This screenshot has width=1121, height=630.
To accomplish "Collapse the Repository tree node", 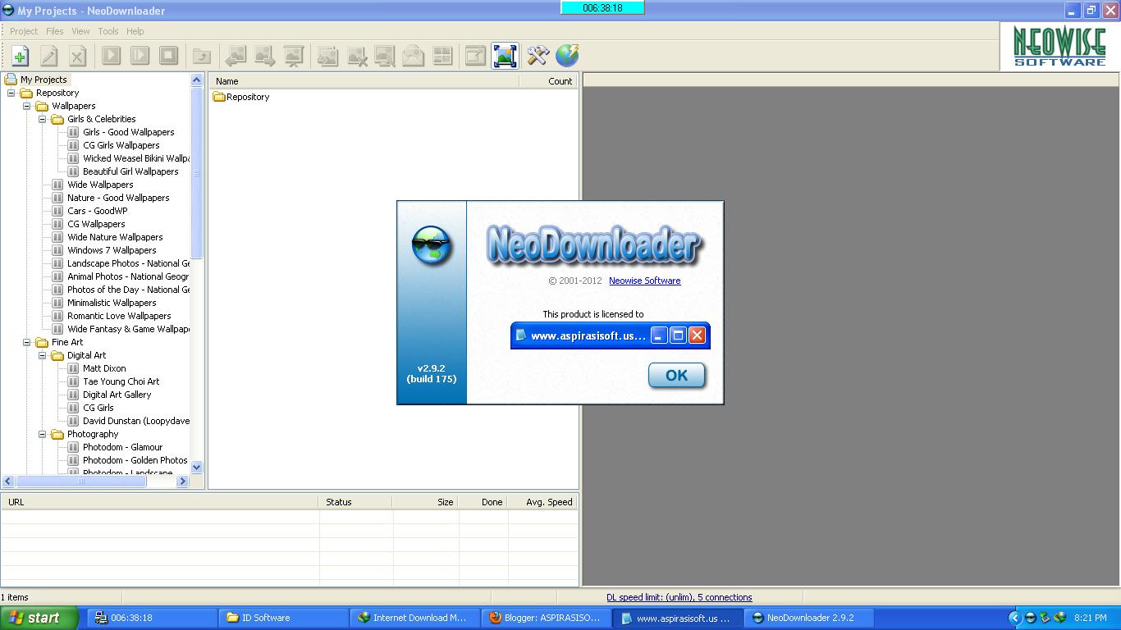I will pos(11,93).
